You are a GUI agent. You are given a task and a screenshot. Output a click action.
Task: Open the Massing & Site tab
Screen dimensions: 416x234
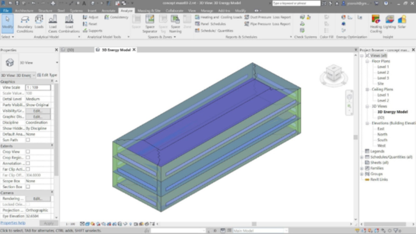tap(149, 10)
